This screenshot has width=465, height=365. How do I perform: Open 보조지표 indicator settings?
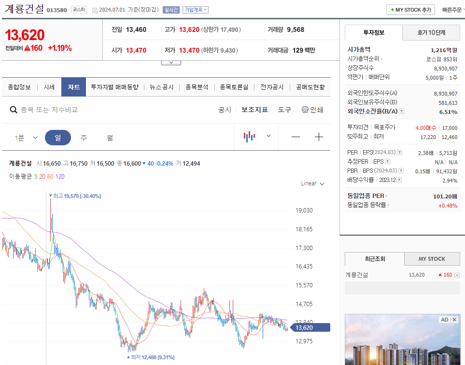254,110
